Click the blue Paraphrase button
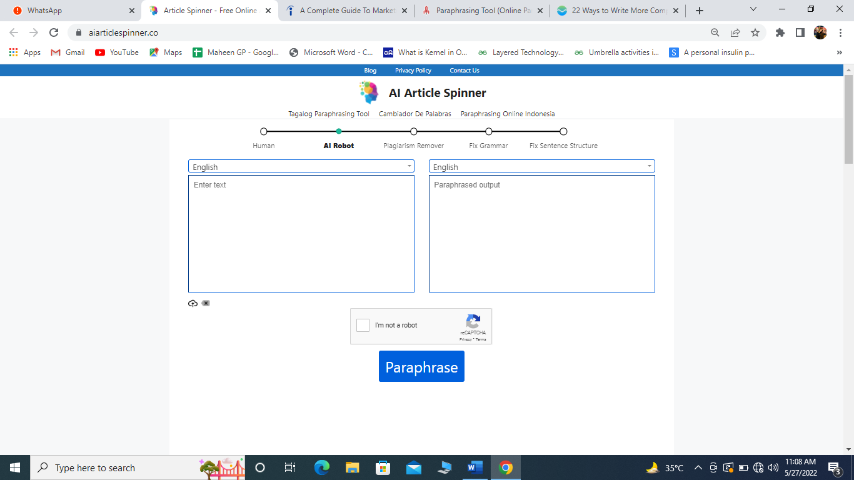 pyautogui.click(x=421, y=366)
